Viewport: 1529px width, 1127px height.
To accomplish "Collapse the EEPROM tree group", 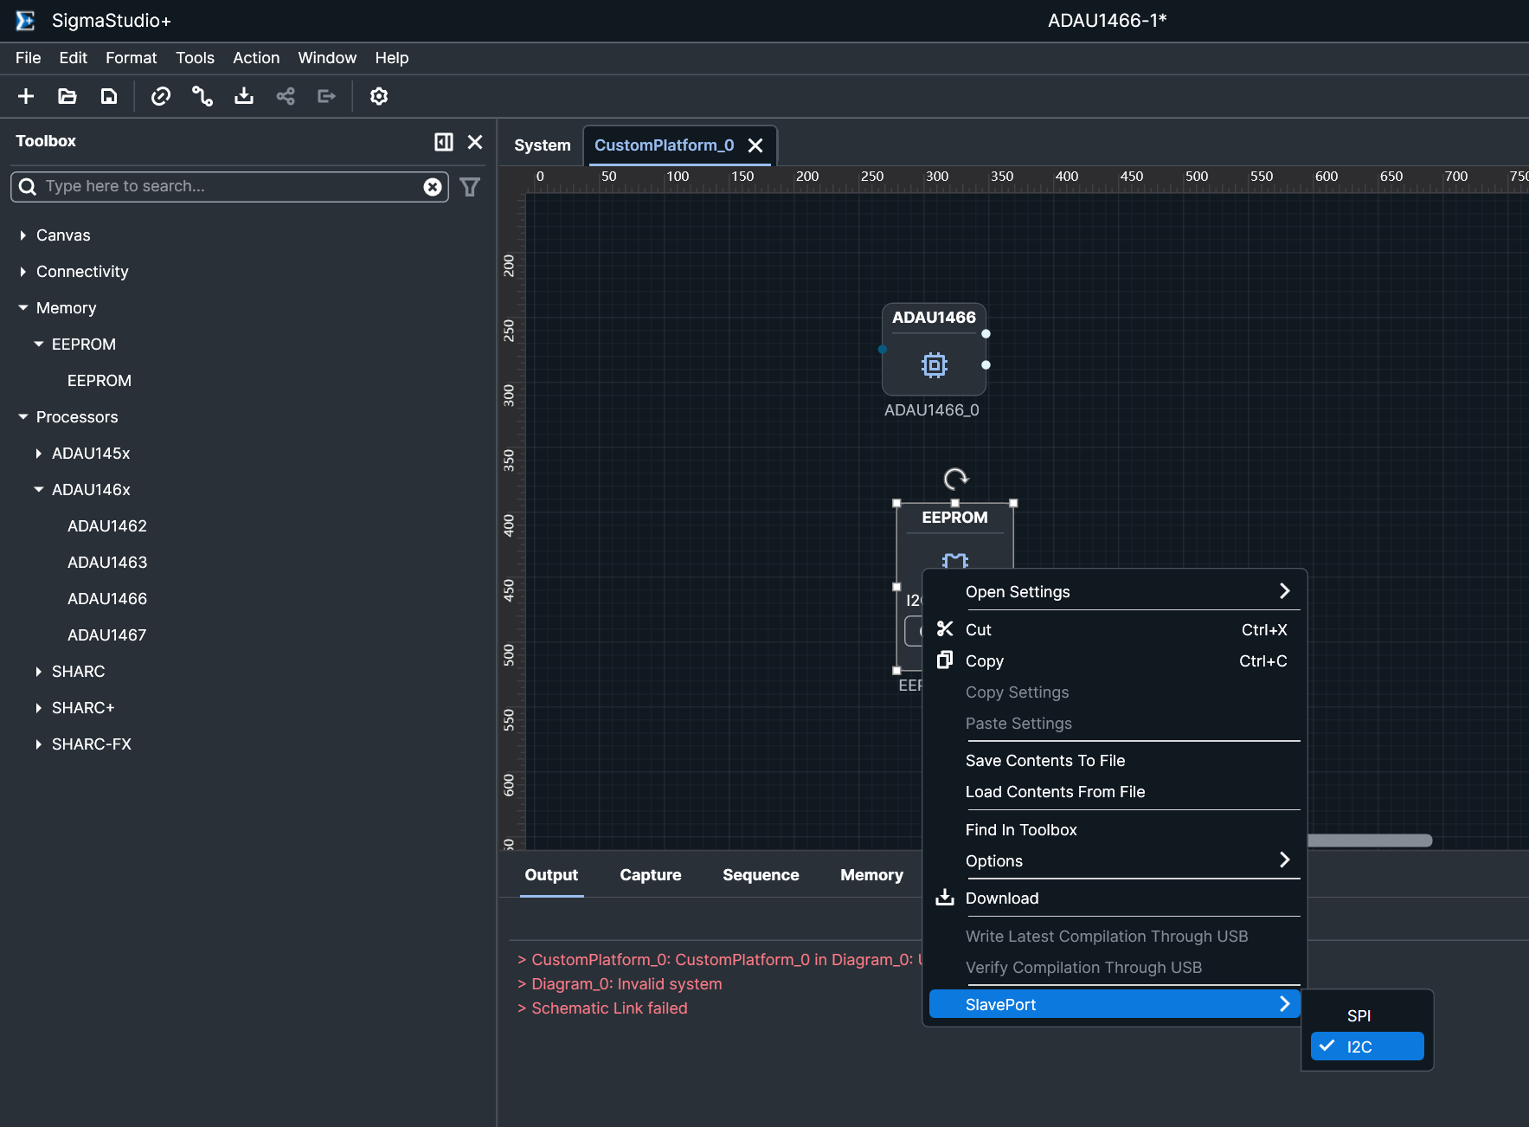I will click(x=39, y=345).
